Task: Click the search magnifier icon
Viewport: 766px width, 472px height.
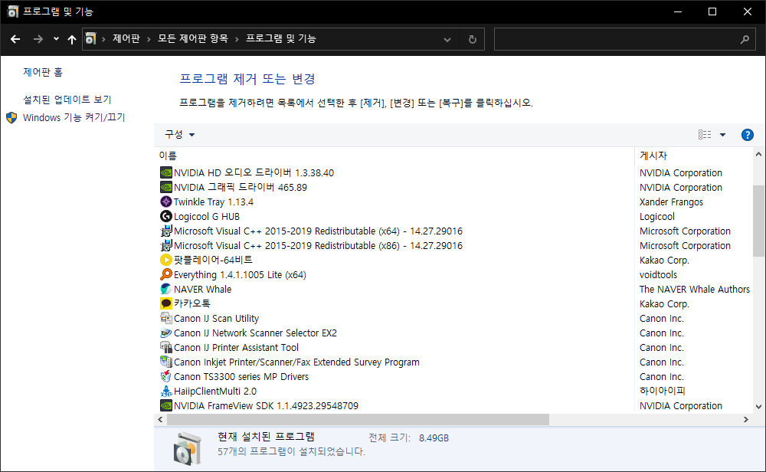Action: pyautogui.click(x=745, y=39)
